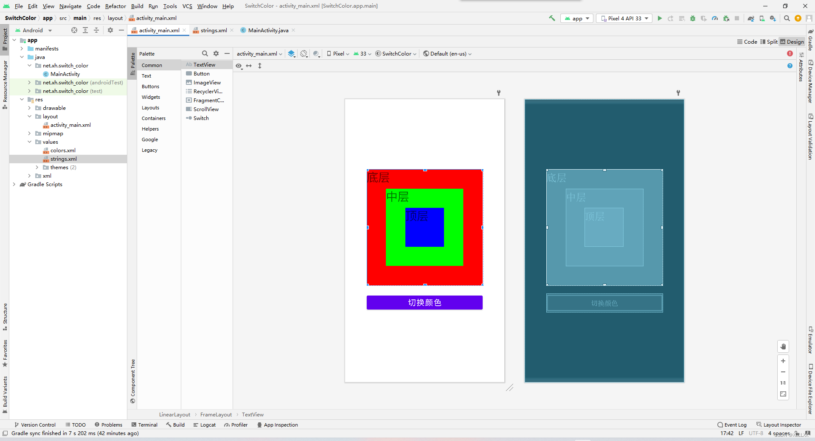Open Device Manager toolbar icon
This screenshot has width=815, height=441.
tap(762, 18)
